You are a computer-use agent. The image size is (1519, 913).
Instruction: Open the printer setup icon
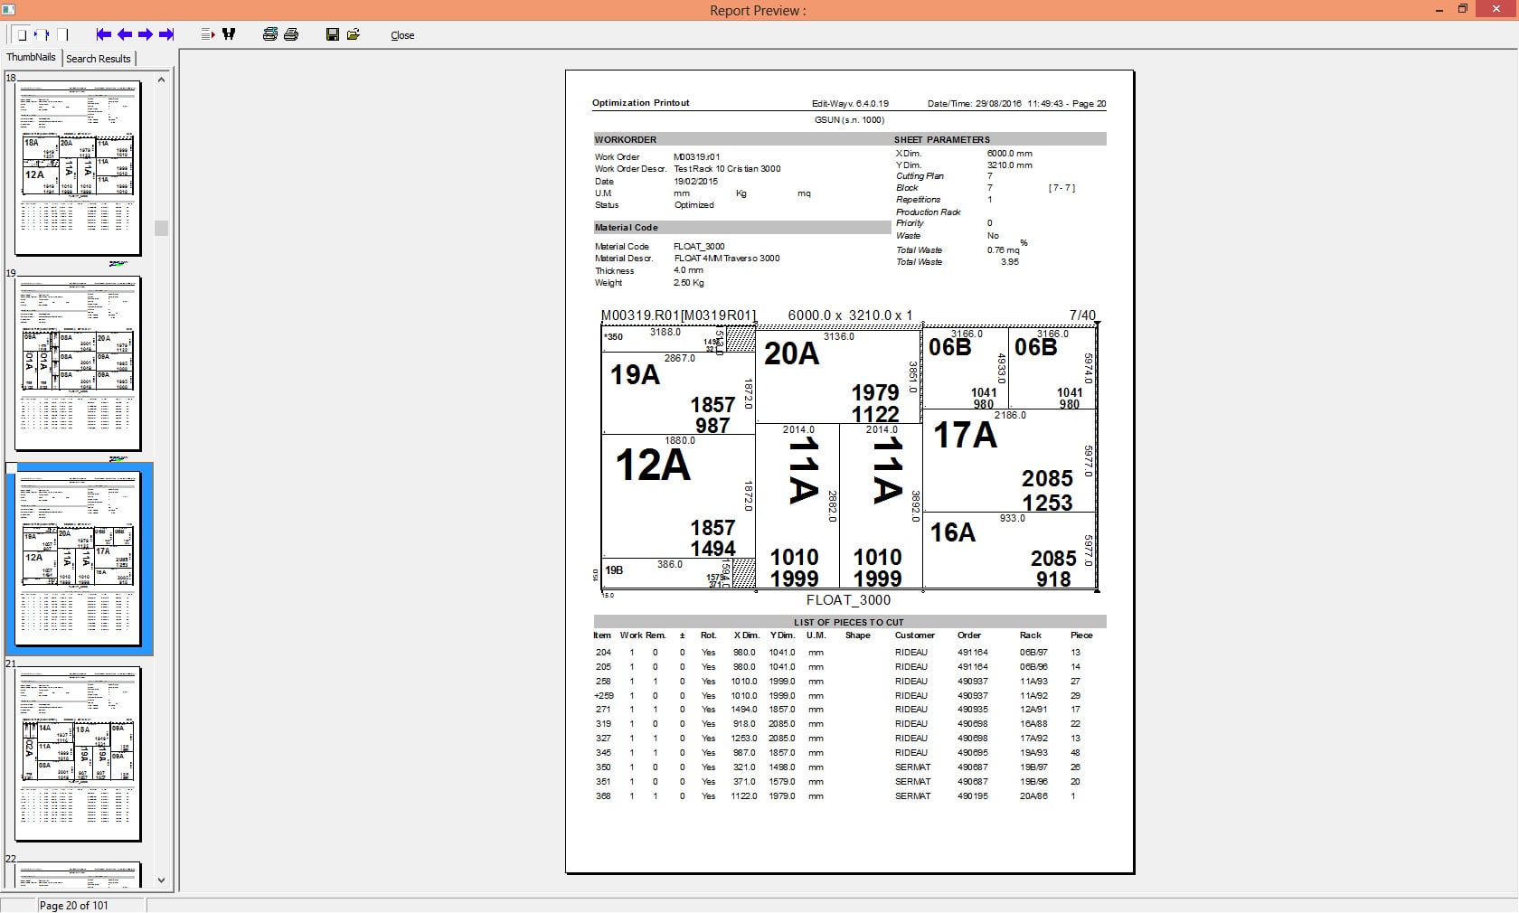click(x=269, y=34)
